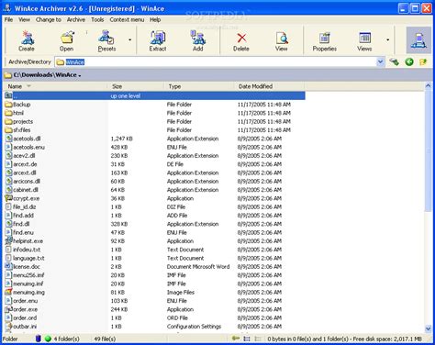Click the Archive/Directory path input field
The height and width of the screenshot is (345, 435).
click(216, 62)
